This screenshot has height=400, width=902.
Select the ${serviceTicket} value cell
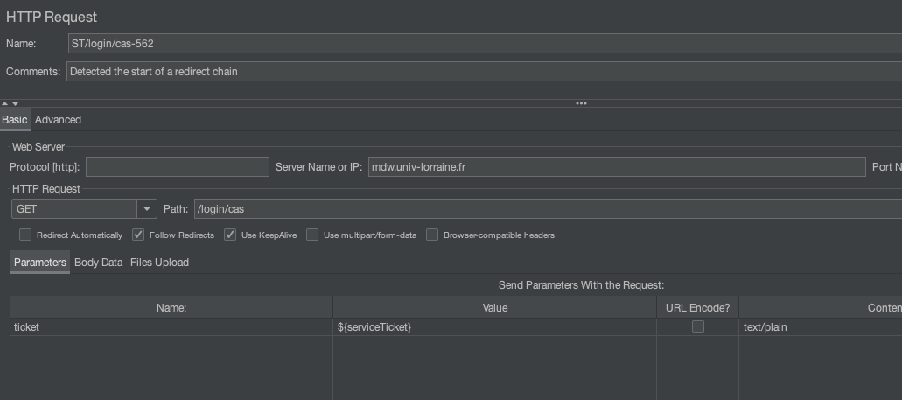(493, 326)
